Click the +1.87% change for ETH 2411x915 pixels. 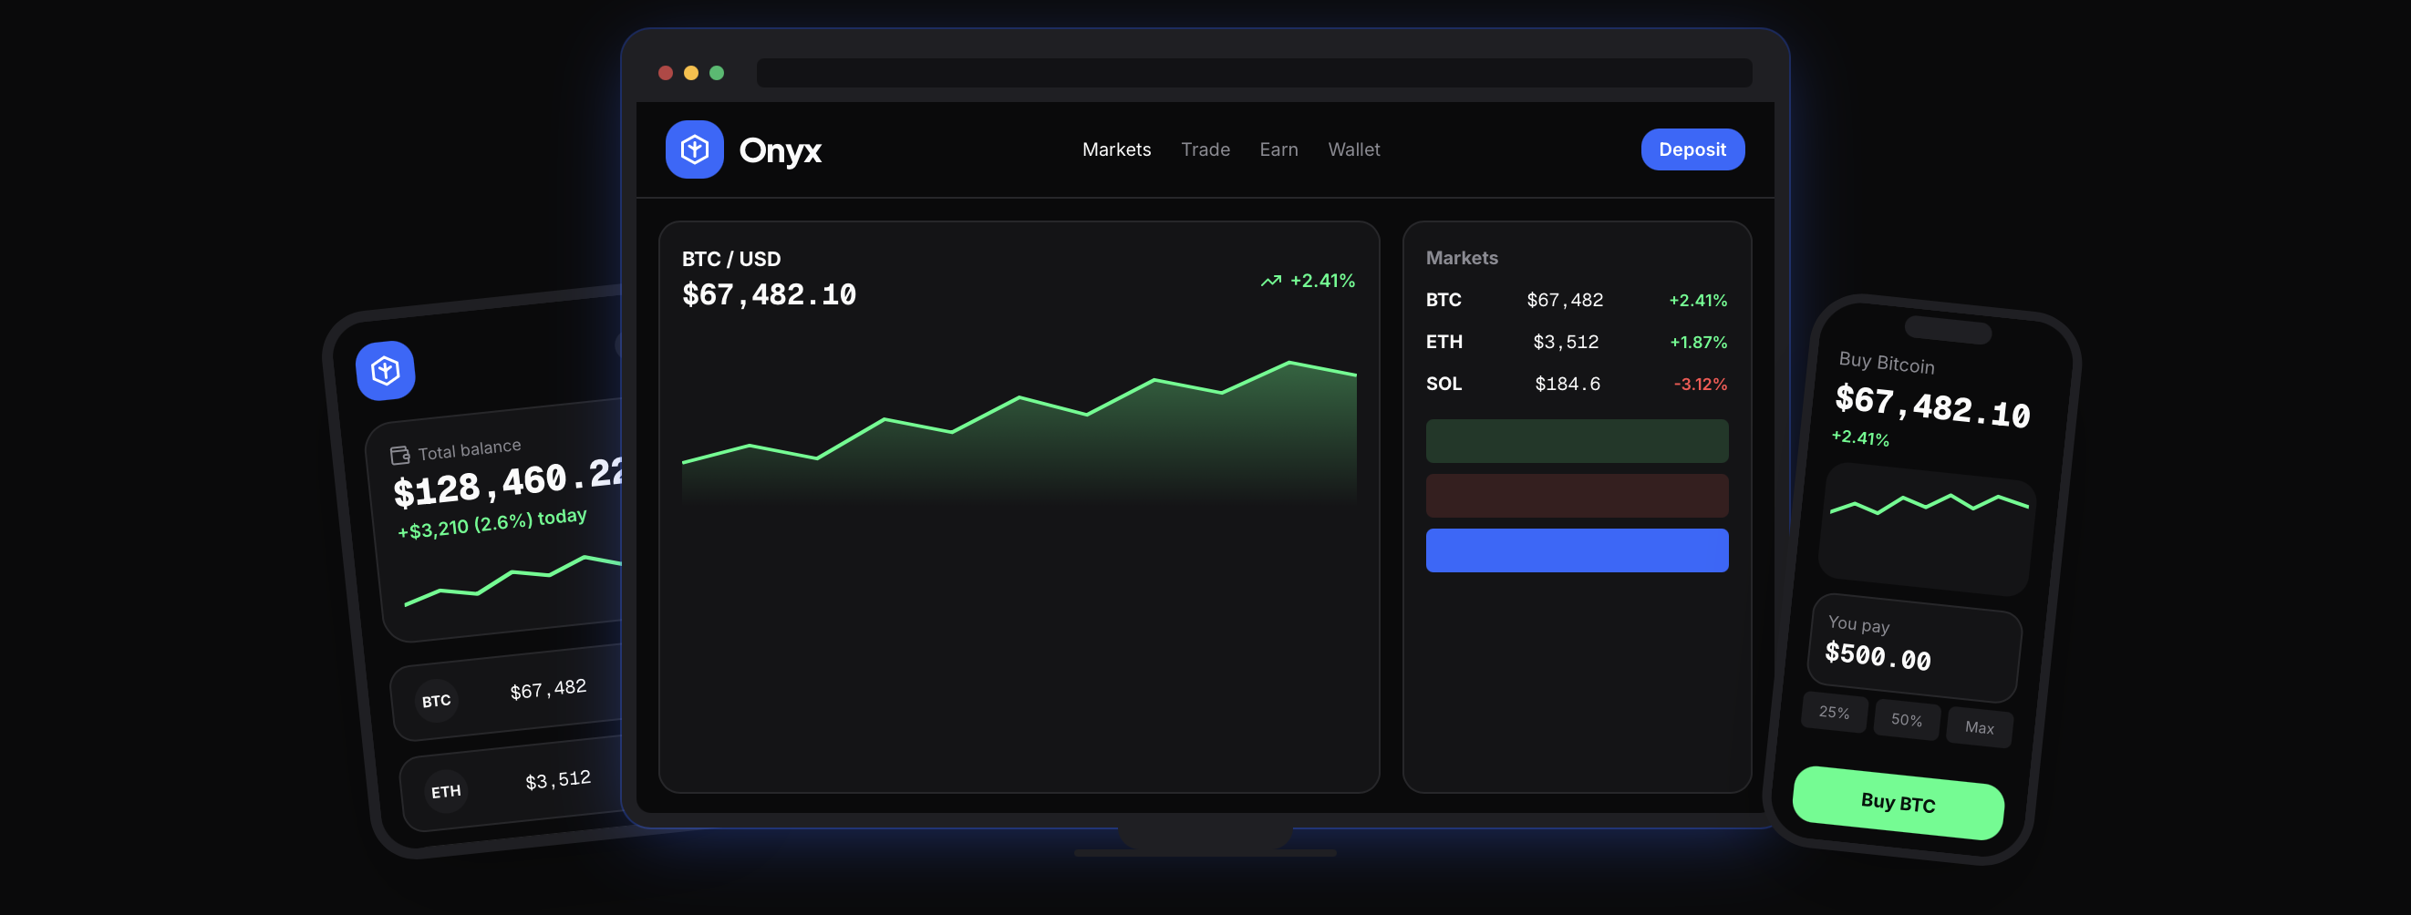[x=1698, y=343]
